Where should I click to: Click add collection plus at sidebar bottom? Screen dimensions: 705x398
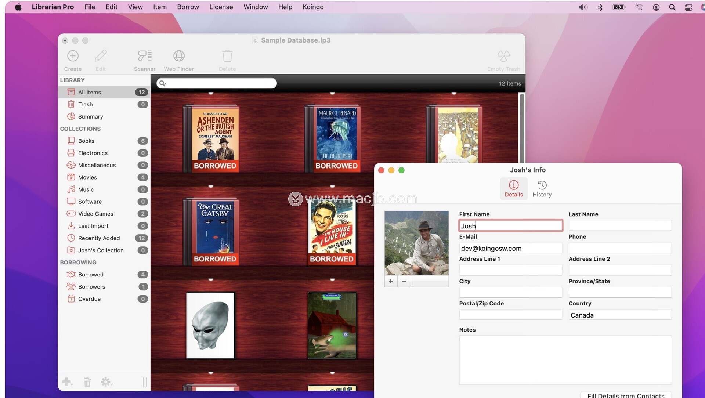[x=67, y=382]
